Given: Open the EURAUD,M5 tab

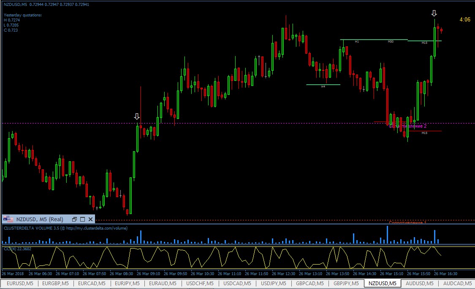Looking at the screenshot, I should click(x=163, y=283).
